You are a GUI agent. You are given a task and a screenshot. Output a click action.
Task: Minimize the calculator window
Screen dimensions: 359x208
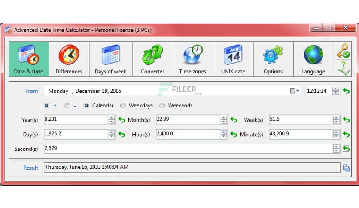tap(316, 28)
